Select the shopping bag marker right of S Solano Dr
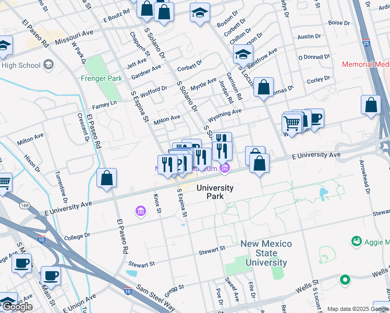 (x=164, y=13)
